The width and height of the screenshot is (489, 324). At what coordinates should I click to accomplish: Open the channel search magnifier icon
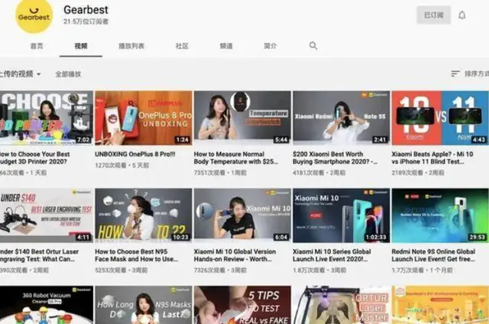point(313,46)
